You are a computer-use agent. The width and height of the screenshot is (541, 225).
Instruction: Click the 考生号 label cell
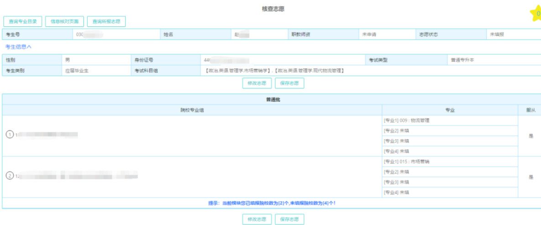pos(37,35)
